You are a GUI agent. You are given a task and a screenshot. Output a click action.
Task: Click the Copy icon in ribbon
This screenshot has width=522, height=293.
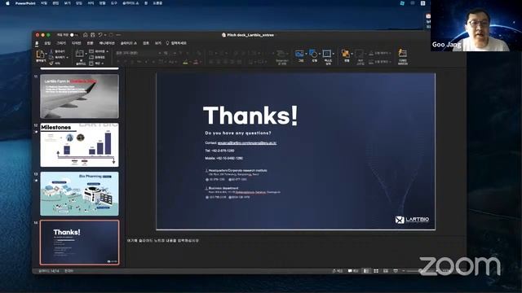(51, 57)
